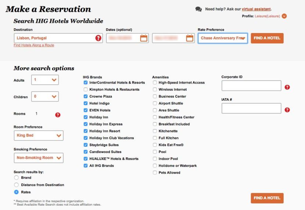Click the Corporate ID help icon
The image size is (305, 210).
click(x=287, y=87)
